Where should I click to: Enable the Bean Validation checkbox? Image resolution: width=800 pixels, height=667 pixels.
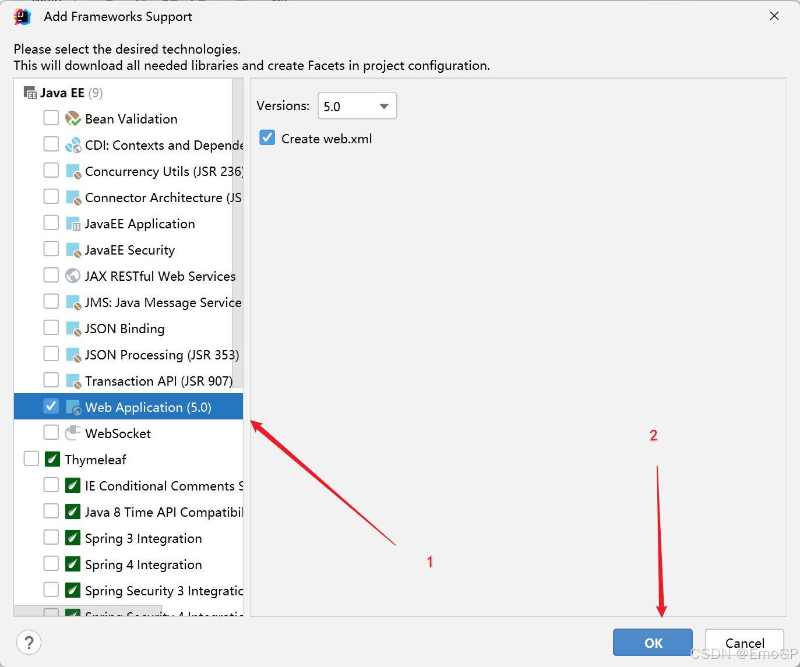tap(51, 118)
